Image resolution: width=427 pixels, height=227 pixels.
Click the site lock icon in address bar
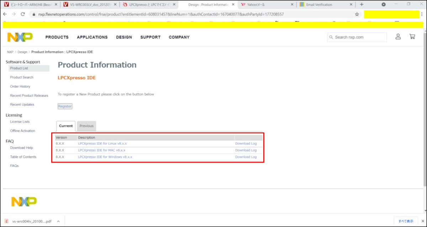tap(33, 15)
